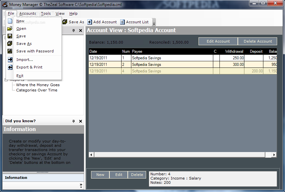Click the Save with Password icon
This screenshot has height=192, width=285.
10,51
